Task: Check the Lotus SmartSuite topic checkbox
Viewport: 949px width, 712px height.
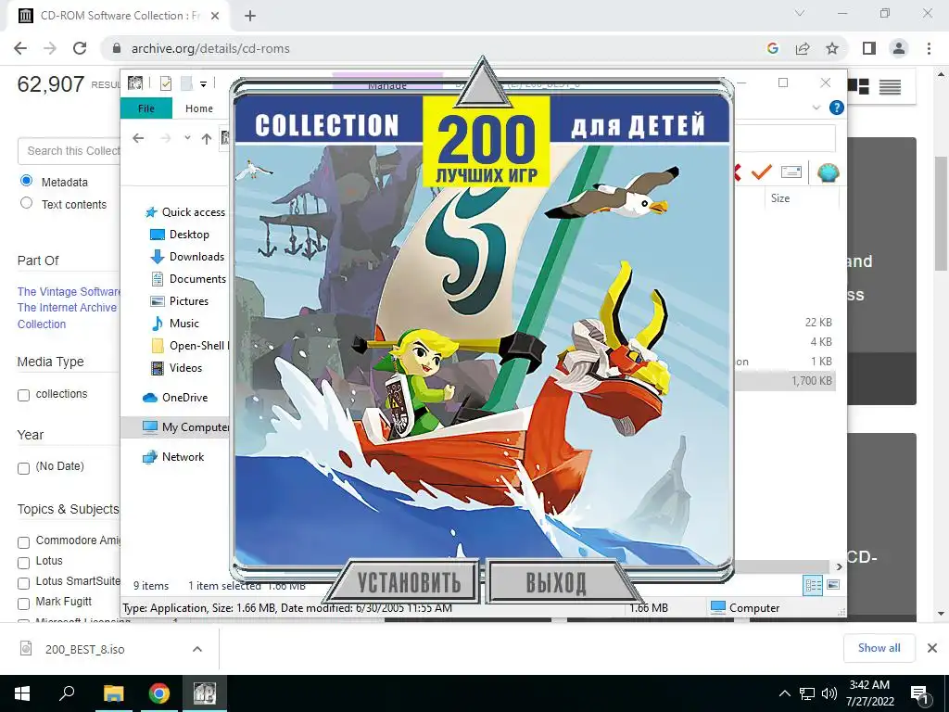Action: click(x=23, y=583)
